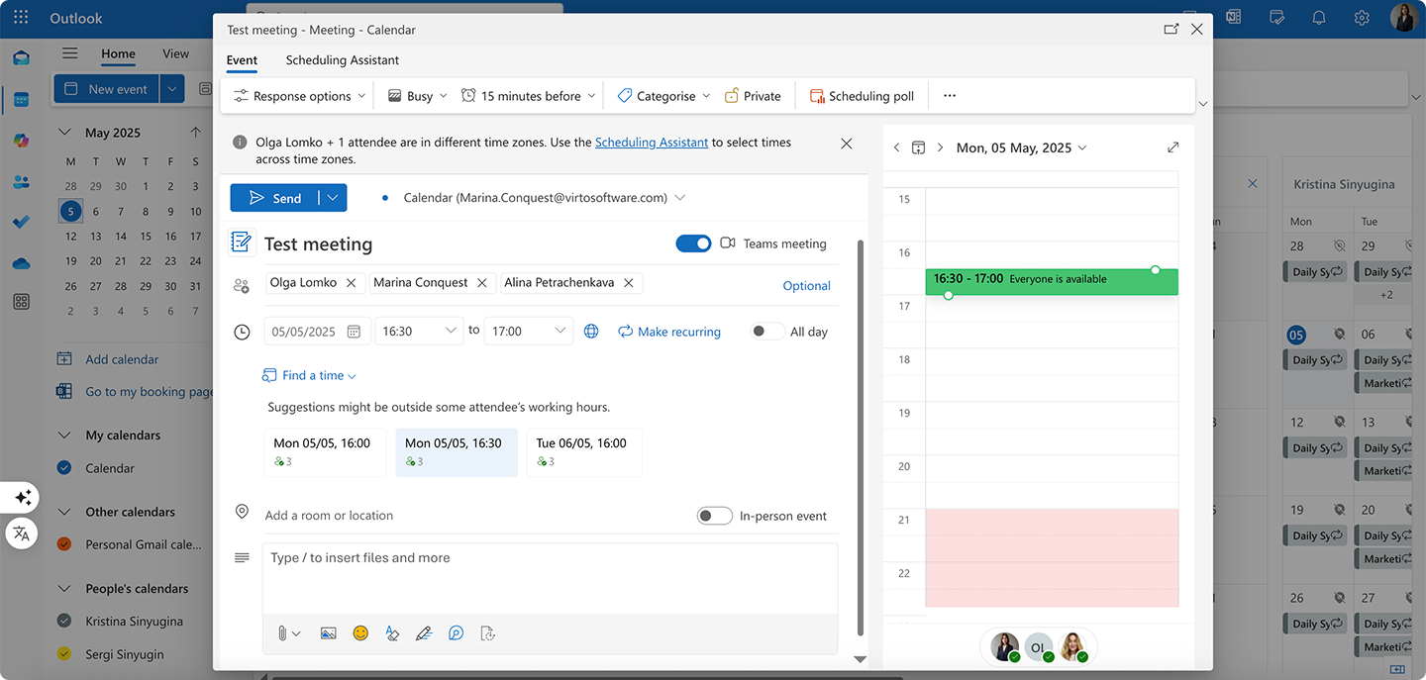This screenshot has width=1426, height=680.
Task: Open the Microsoft 365 app launcher
Action: point(21,18)
